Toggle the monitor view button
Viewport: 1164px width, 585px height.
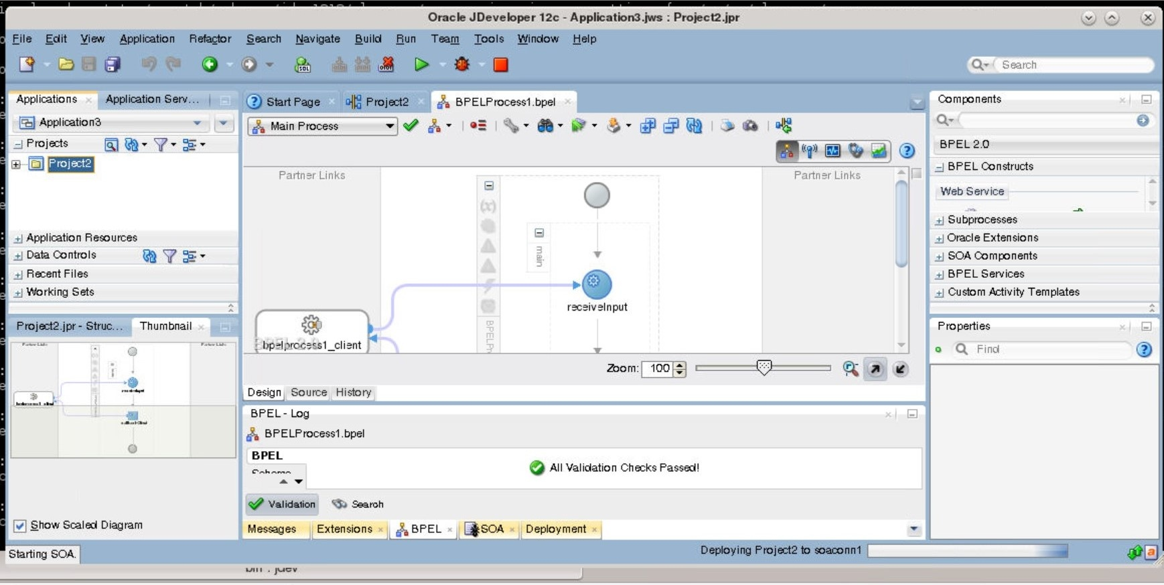click(x=832, y=151)
